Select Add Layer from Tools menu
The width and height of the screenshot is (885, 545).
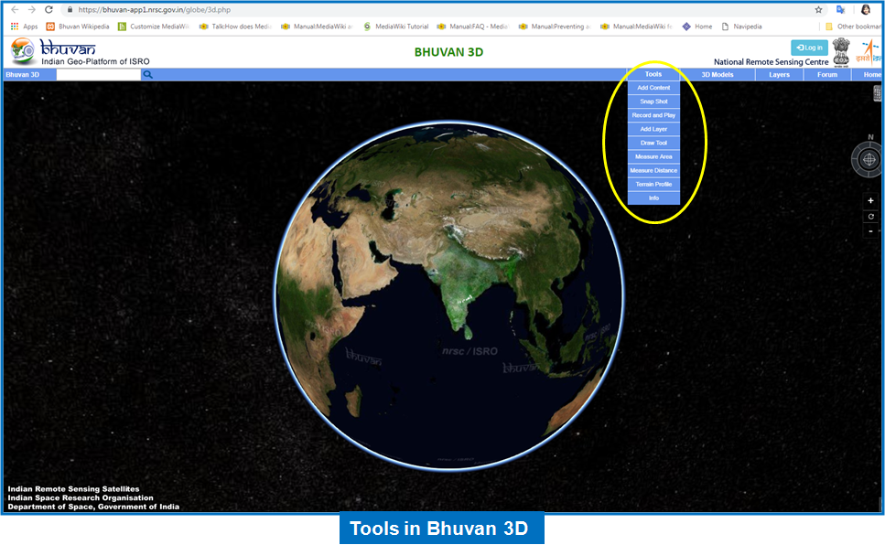point(653,129)
